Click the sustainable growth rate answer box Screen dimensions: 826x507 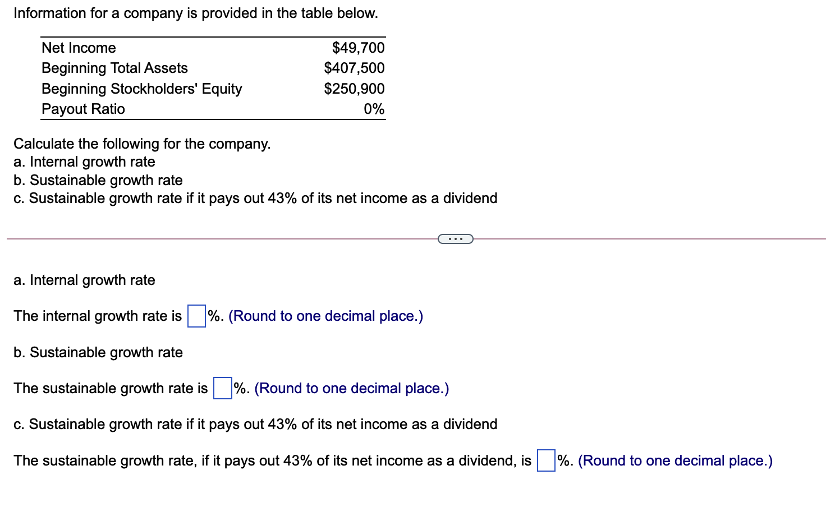(222, 388)
